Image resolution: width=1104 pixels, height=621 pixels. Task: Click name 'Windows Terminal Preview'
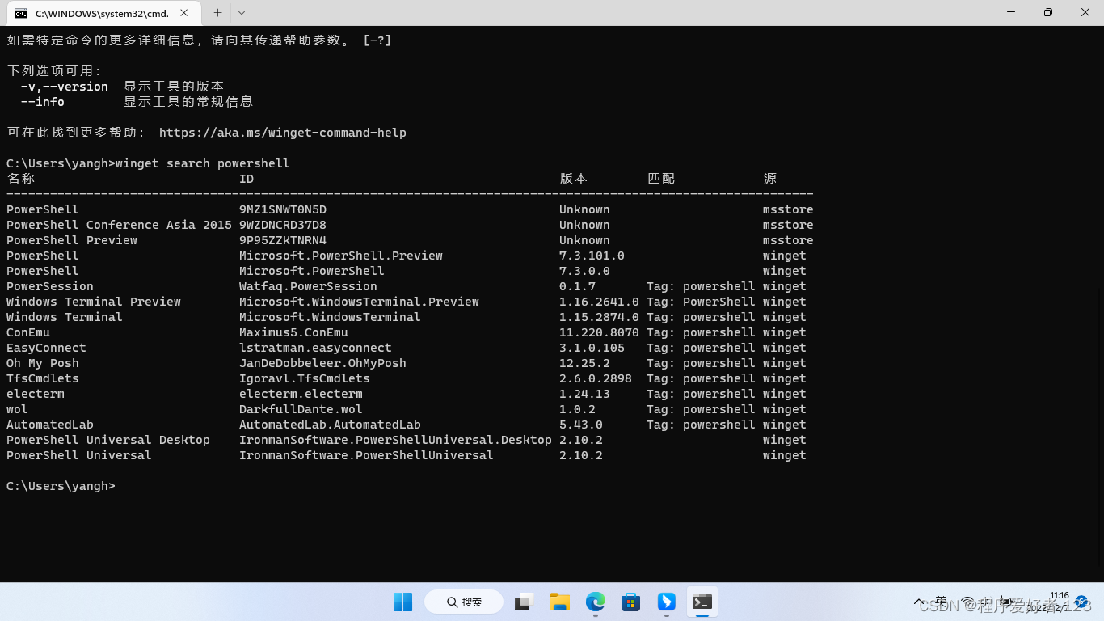(x=94, y=302)
